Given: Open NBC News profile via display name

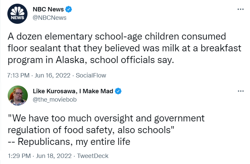Looking at the screenshot, I should coord(48,9).
